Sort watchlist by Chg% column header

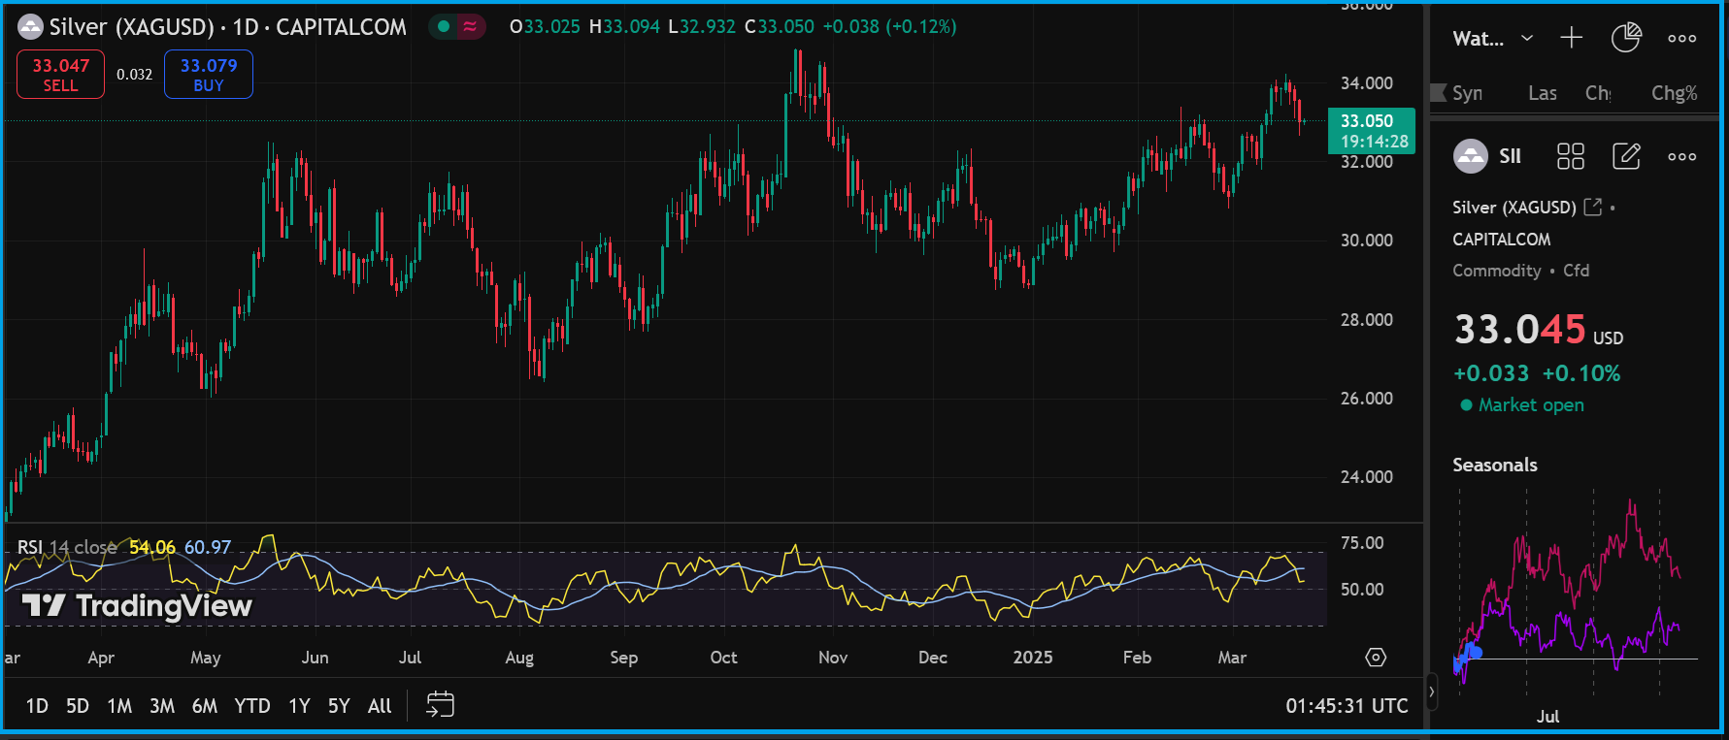pyautogui.click(x=1674, y=93)
